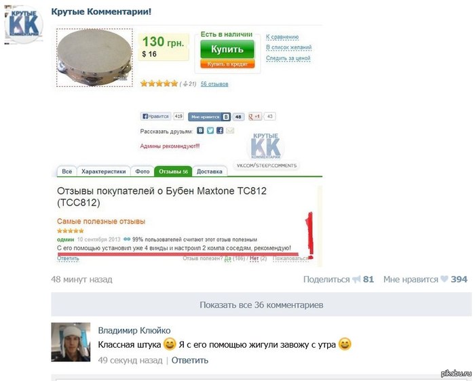Open the Крутые Комментарии group title link
475x381 pixels.
point(101,12)
